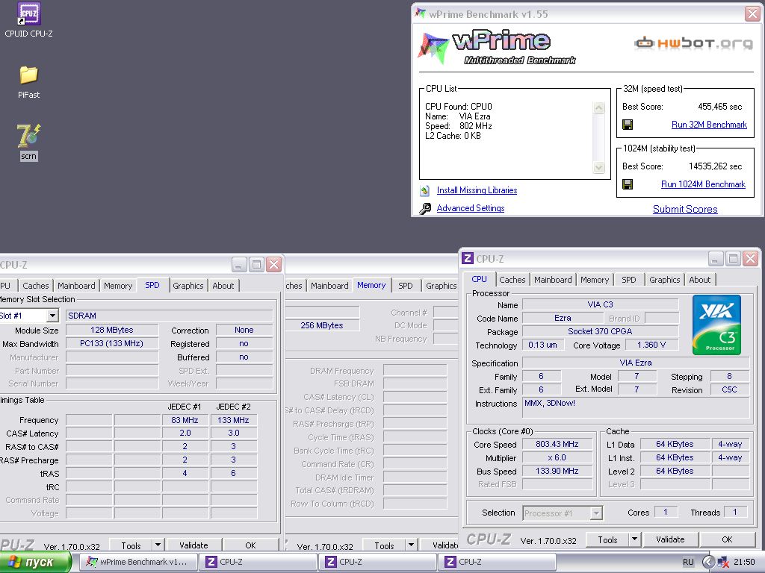This screenshot has width=765, height=573.
Task: Click the hwbot.org logo in wPrime
Action: pos(693,43)
